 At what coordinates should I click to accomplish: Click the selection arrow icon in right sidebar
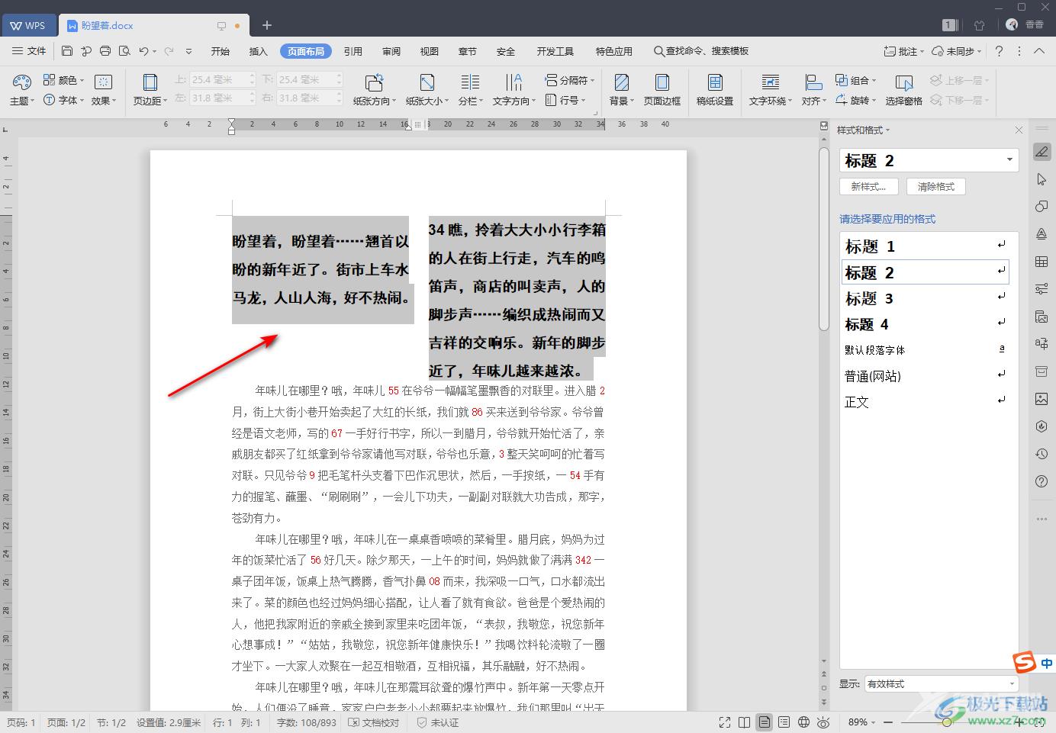pyautogui.click(x=1042, y=179)
